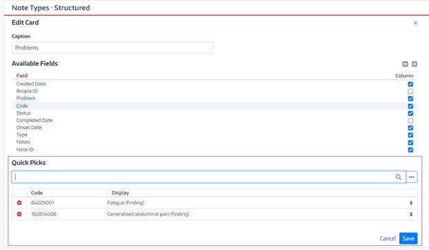
Task: Click the reorder handle for the Fatigue row
Action: (411, 203)
